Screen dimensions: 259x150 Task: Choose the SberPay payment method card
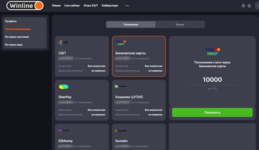(82, 100)
